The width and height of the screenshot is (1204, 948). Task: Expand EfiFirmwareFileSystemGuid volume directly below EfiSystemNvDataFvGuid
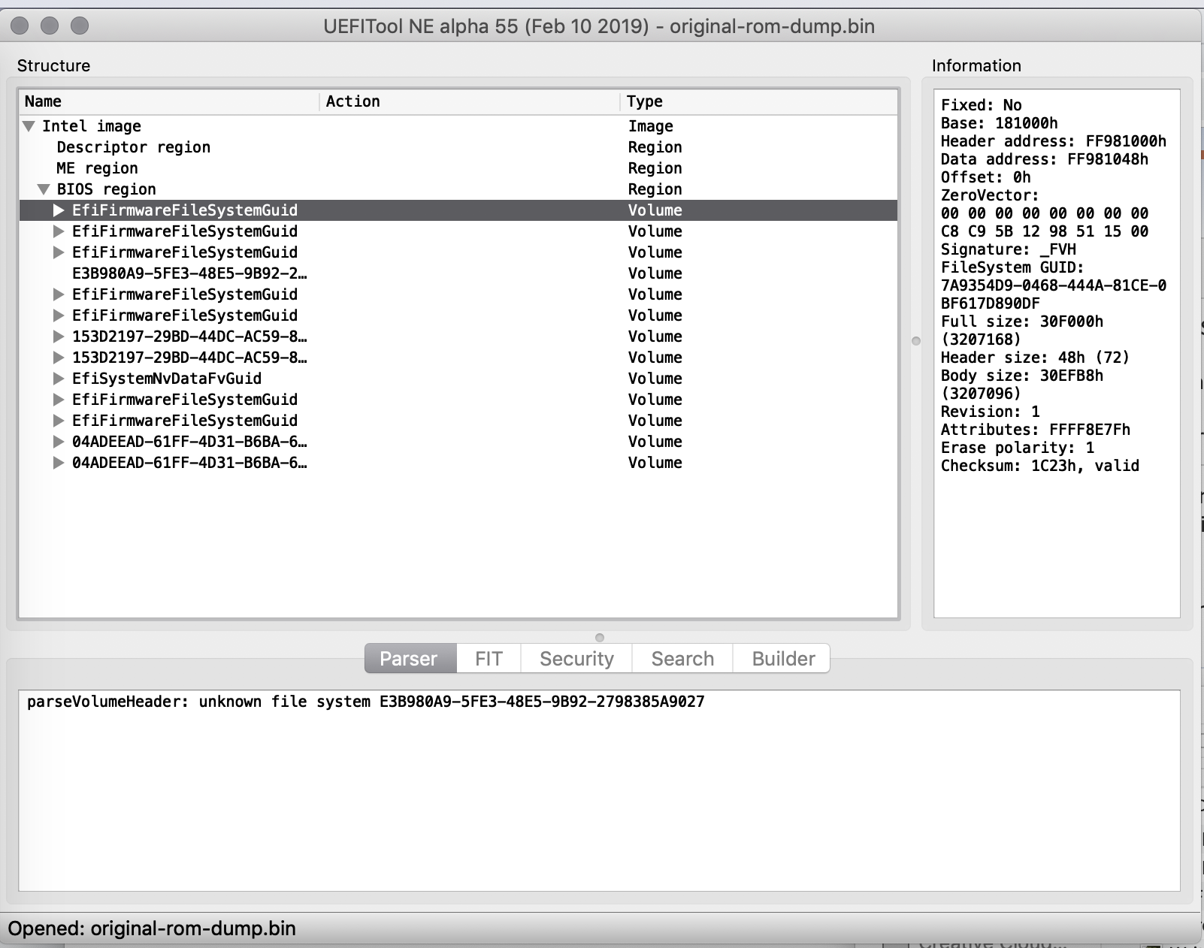(59, 400)
